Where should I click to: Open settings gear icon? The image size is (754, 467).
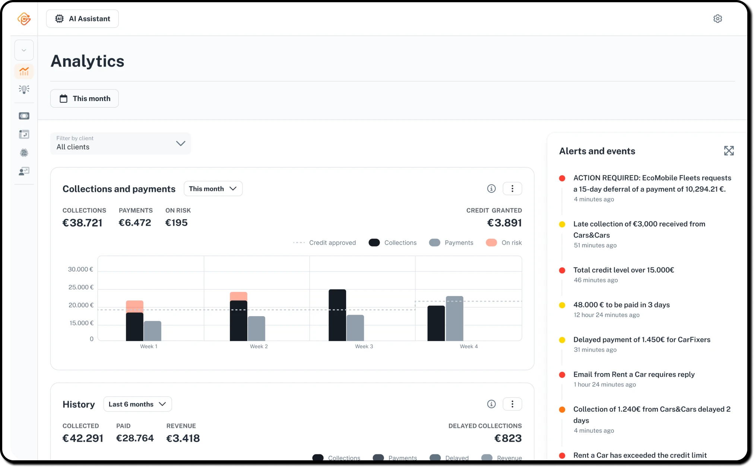tap(717, 19)
